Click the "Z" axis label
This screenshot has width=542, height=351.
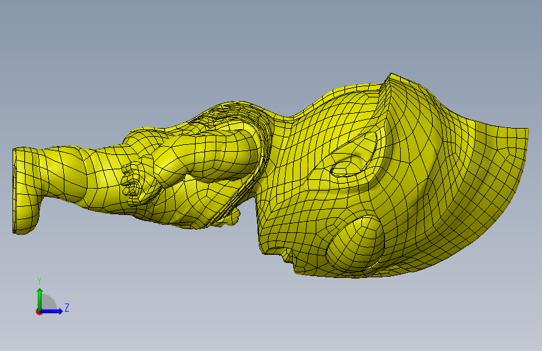(x=67, y=307)
